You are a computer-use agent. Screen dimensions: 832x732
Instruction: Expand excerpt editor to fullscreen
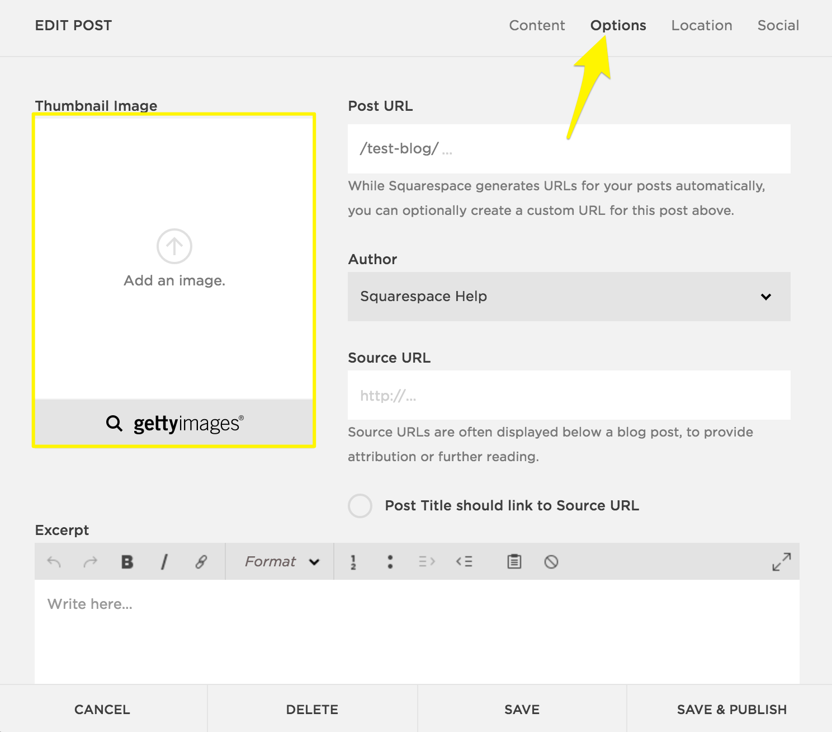(x=781, y=561)
